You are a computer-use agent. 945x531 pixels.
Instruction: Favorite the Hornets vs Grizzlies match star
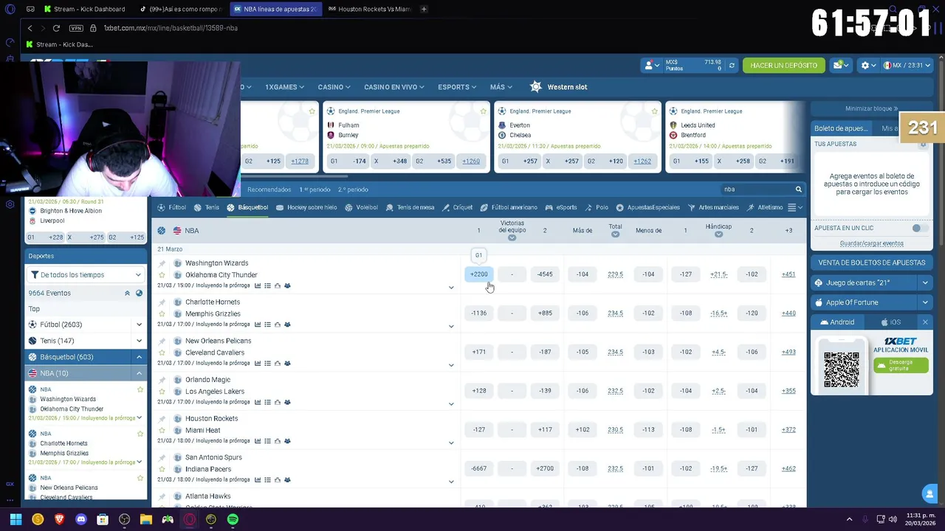tap(162, 314)
